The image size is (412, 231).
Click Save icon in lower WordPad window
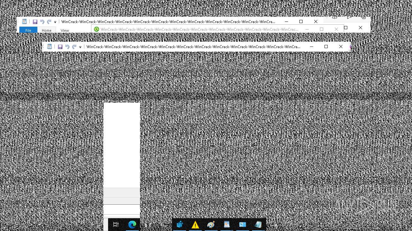pos(60,47)
